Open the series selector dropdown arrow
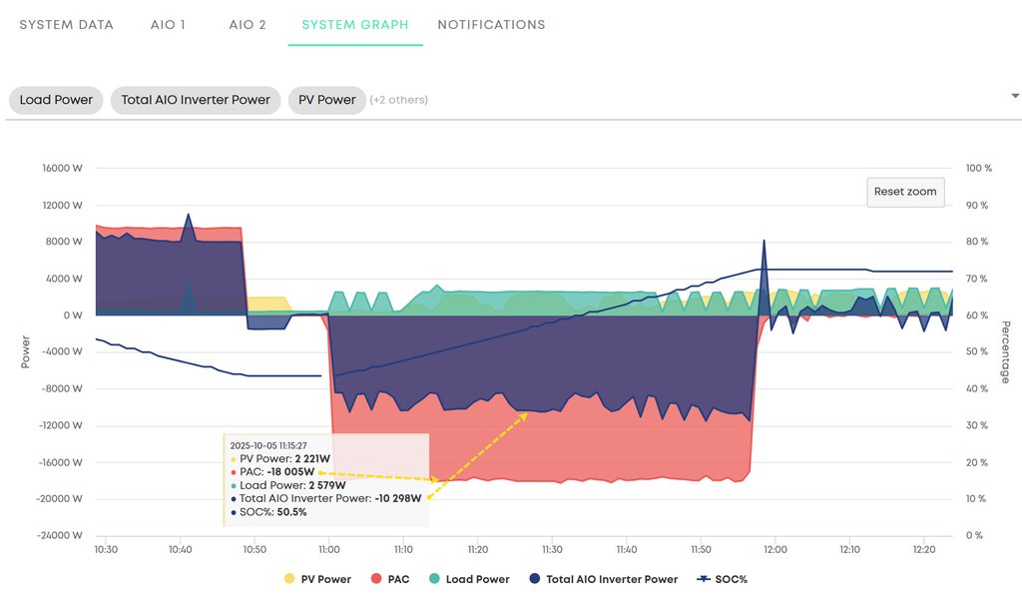Image resolution: width=1022 pixels, height=602 pixels. coord(1015,96)
